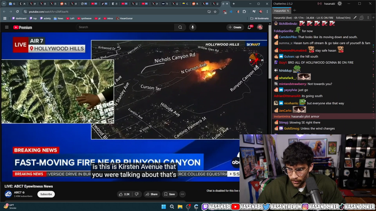Open the Chrome apps grid shortcut
The width and height of the screenshot is (376, 211).
click(5, 18)
